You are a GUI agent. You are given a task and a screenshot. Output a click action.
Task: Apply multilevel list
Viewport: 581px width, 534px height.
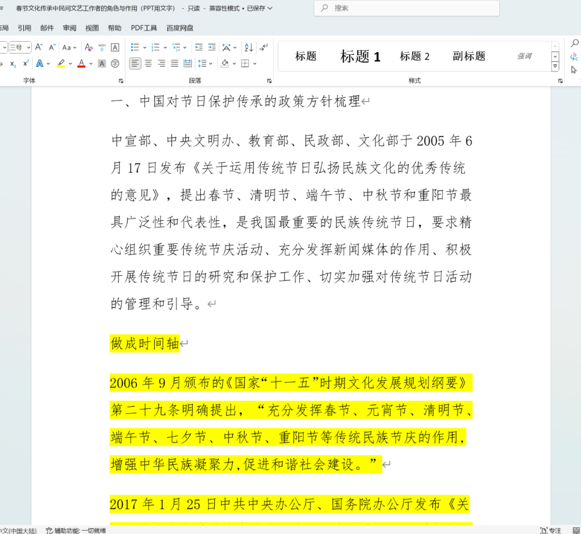[176, 47]
